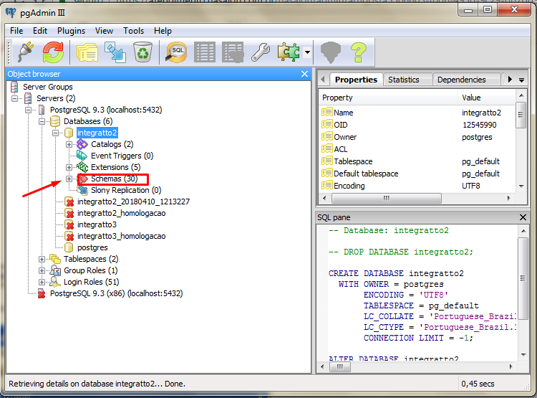Image resolution: width=537 pixels, height=398 pixels.
Task: Click the Drop object trash bin icon
Action: coord(142,52)
